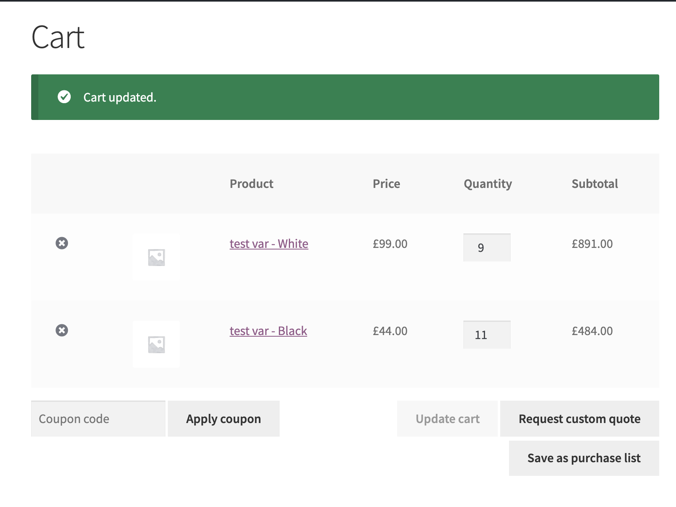Remove test var - White from cart
676x507 pixels.
pos(62,243)
